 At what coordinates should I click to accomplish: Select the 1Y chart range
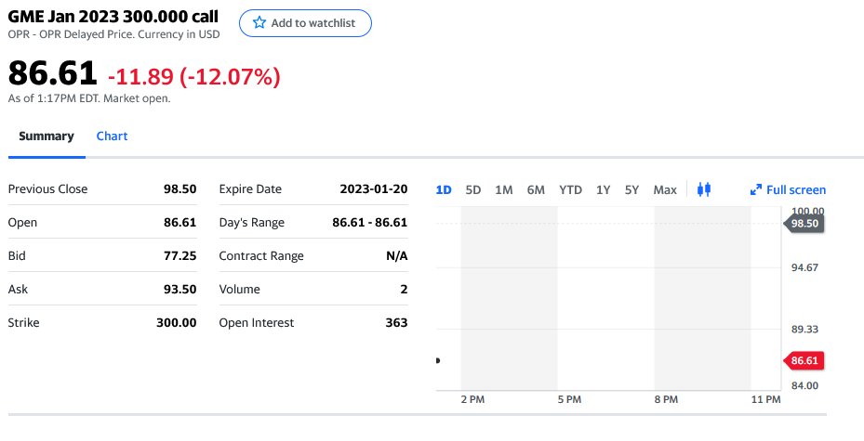[x=603, y=190]
